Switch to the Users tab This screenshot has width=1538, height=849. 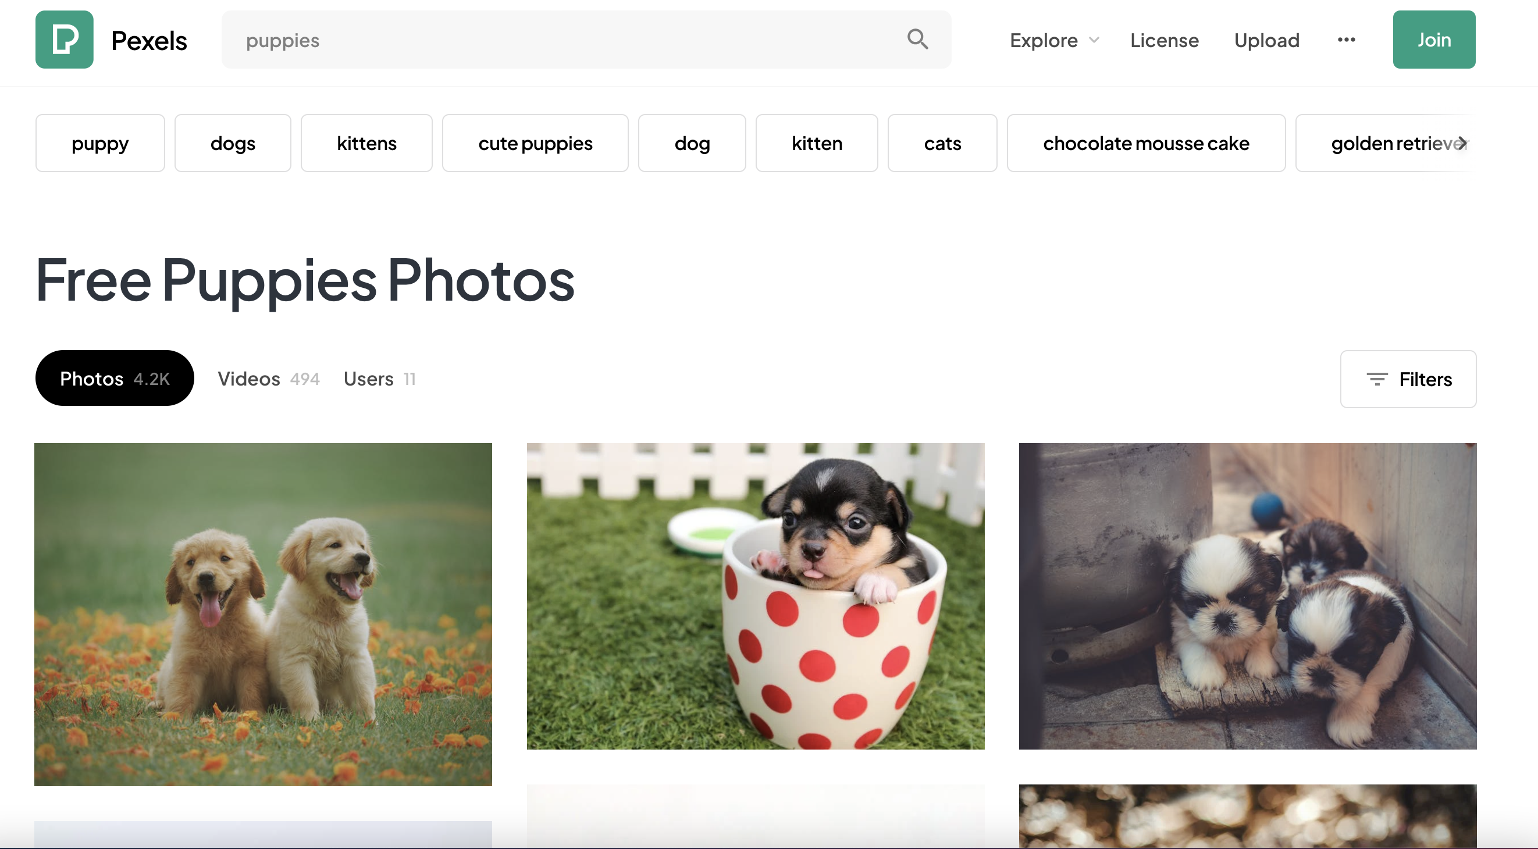[x=379, y=379]
